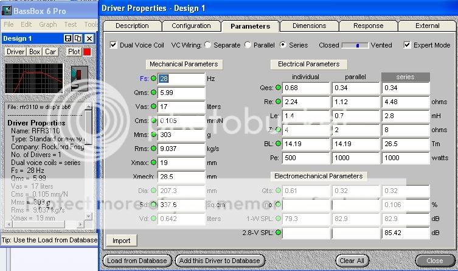The width and height of the screenshot is (458, 271).
Task: Click the green indicator next to Z
Action: coord(278,130)
